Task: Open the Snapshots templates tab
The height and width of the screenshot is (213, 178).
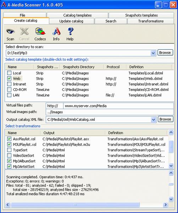Action: click(141, 15)
